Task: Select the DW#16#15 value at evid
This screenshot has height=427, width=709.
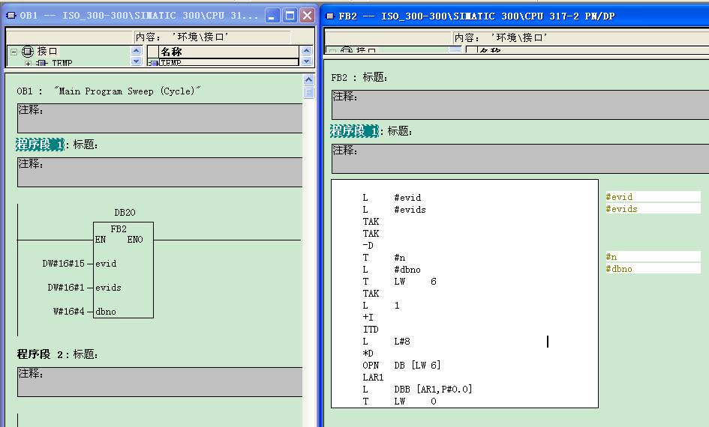Action: coord(63,264)
